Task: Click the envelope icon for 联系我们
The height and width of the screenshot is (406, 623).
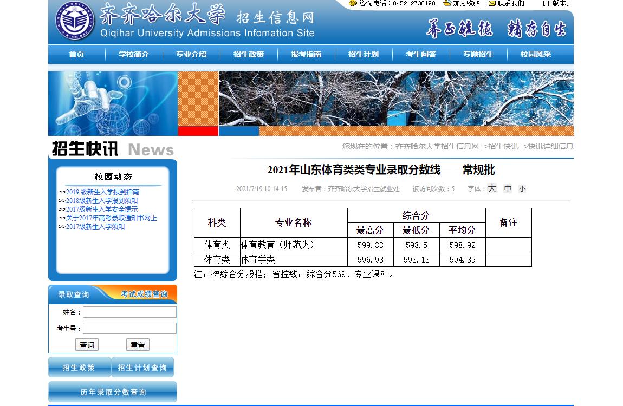Action: click(x=492, y=4)
